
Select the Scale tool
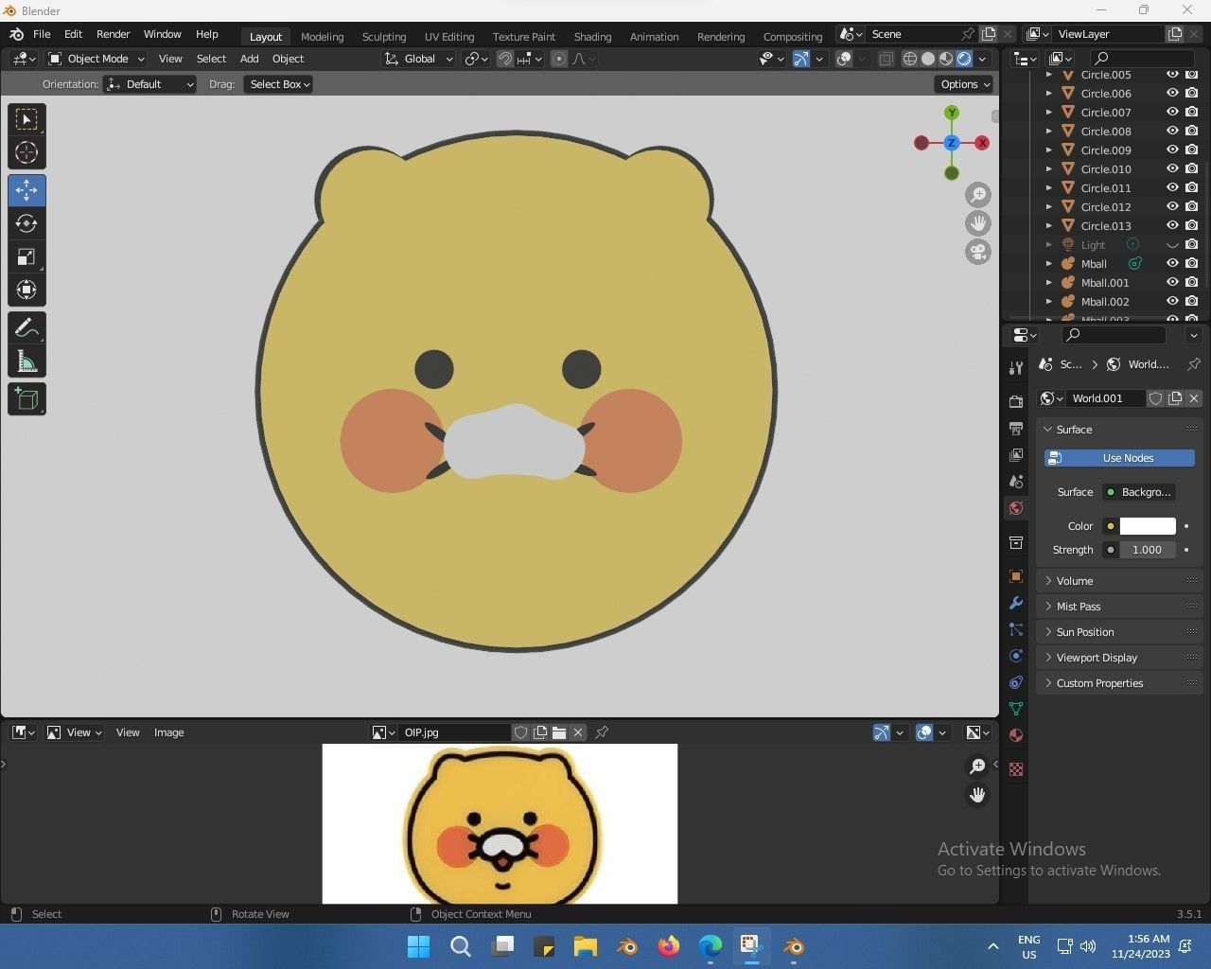[x=26, y=256]
